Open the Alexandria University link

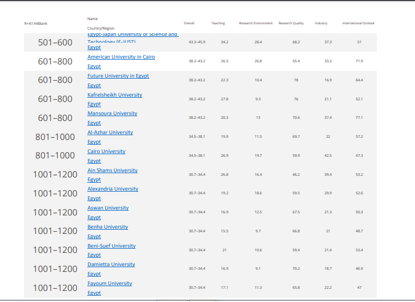[x=113, y=189]
